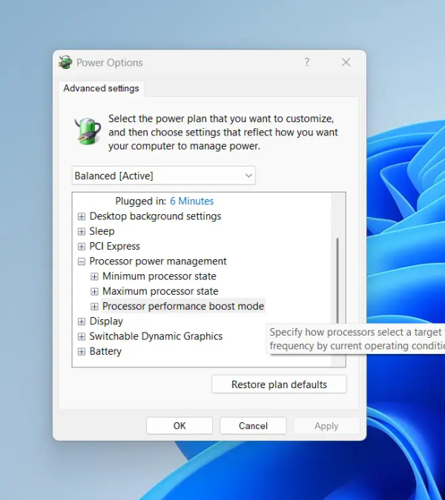Click the Apply button
Viewport: 445px width, 500px height.
[x=326, y=426]
